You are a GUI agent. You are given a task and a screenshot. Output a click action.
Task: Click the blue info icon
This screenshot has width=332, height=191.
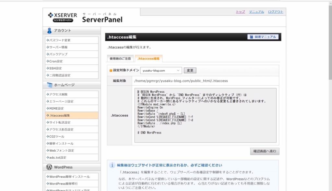click(112, 165)
